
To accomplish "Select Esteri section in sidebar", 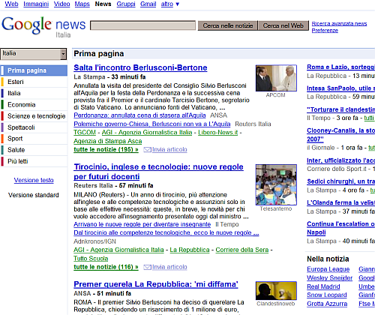I will click(34, 82).
